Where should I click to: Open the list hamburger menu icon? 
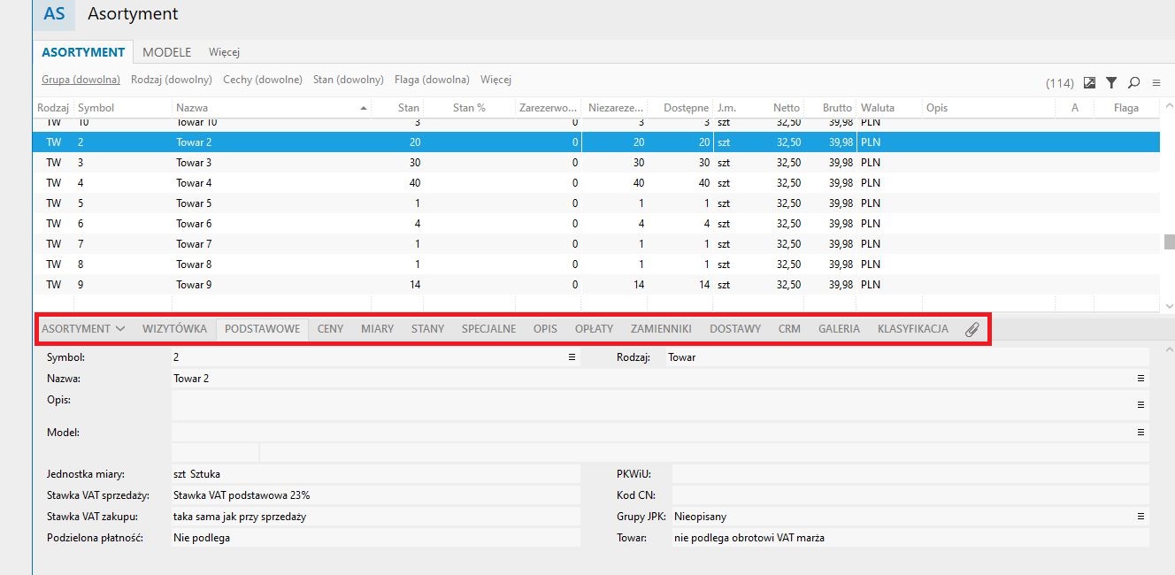click(x=1156, y=83)
